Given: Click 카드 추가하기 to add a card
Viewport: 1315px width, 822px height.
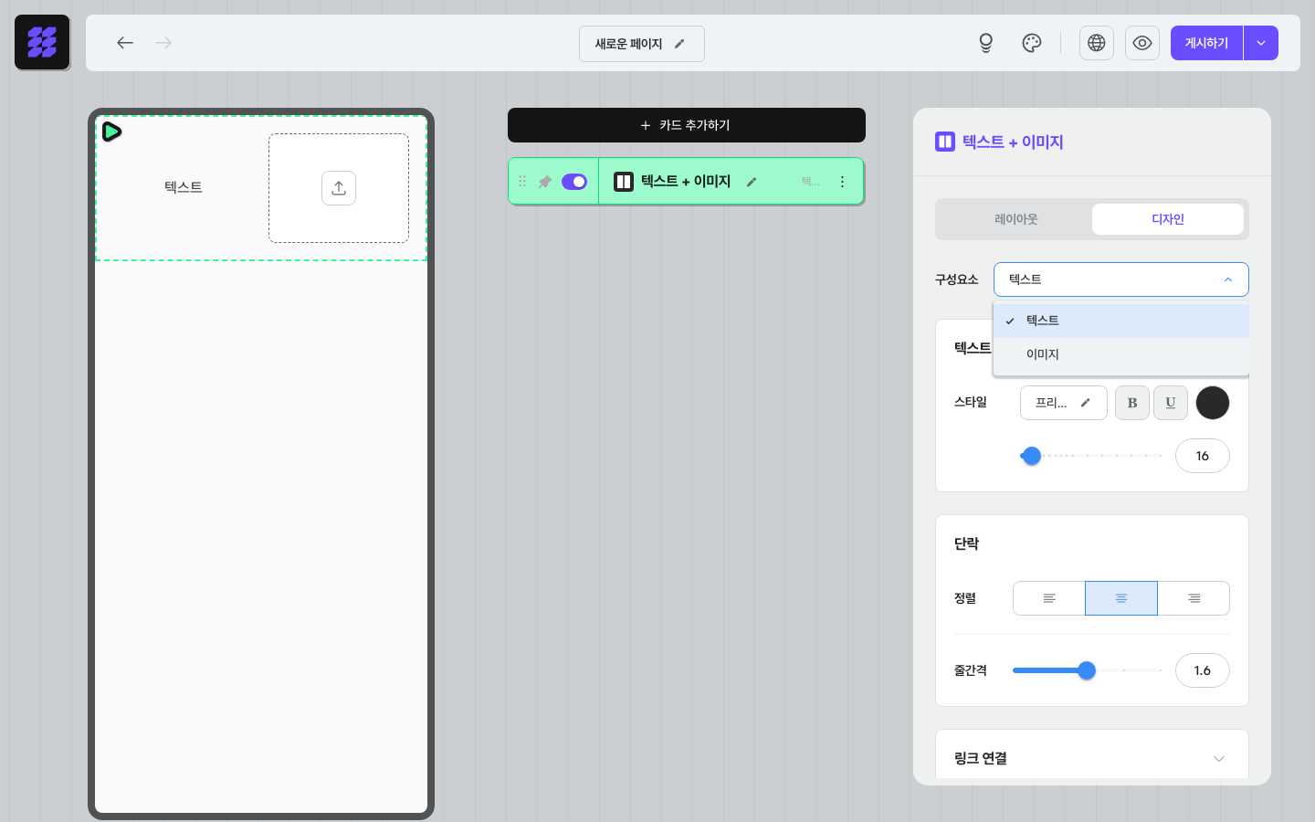Looking at the screenshot, I should [x=687, y=125].
